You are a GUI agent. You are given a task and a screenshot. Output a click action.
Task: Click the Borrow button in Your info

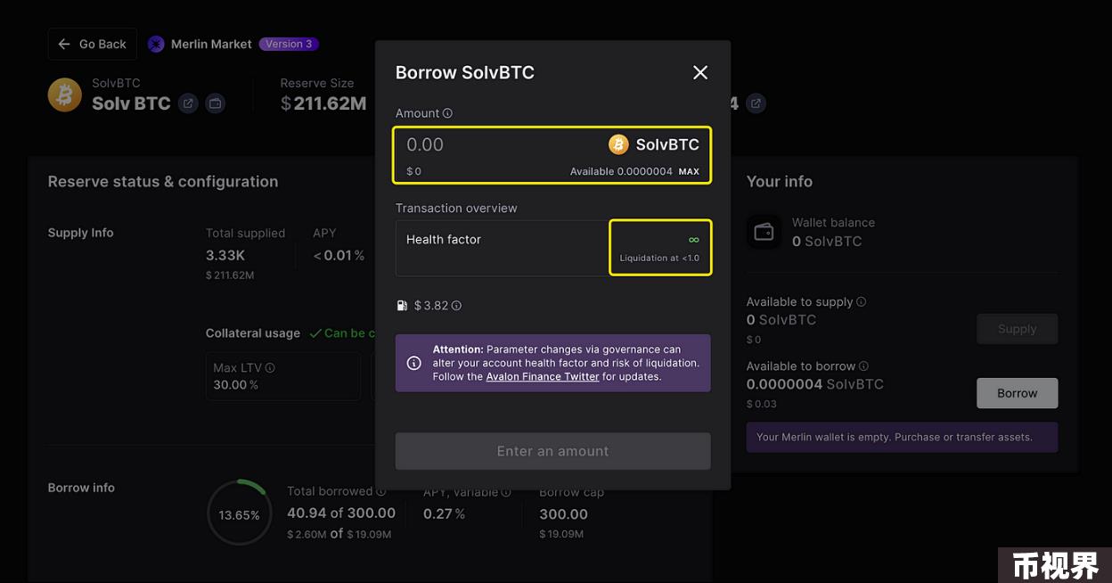tap(1018, 393)
